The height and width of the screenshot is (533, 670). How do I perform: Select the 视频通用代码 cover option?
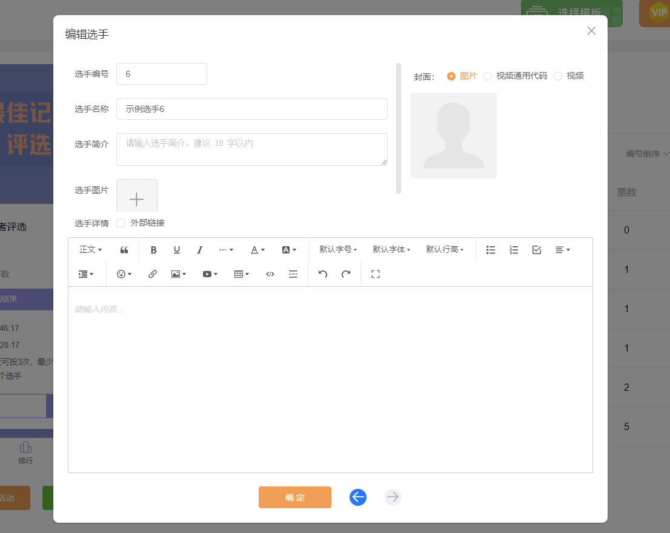[488, 76]
